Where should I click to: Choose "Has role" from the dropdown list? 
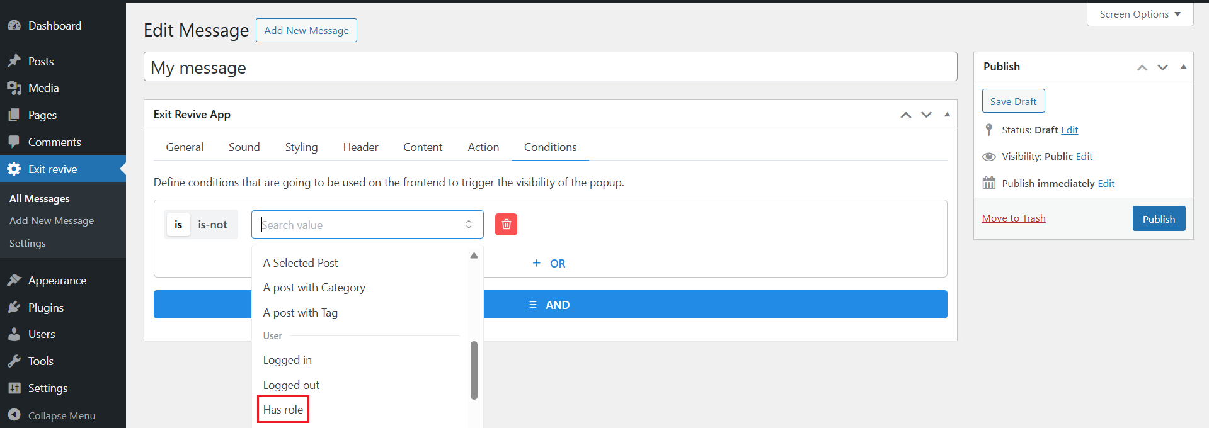(283, 410)
